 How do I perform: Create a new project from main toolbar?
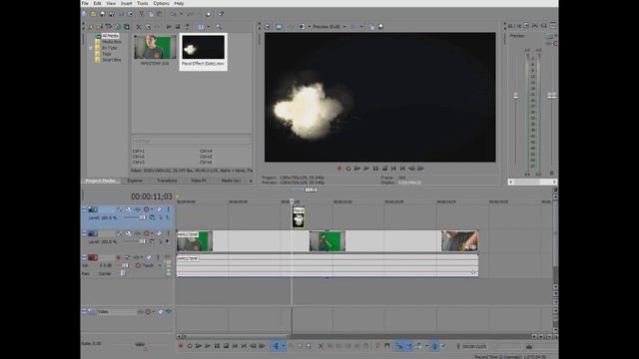(84, 14)
